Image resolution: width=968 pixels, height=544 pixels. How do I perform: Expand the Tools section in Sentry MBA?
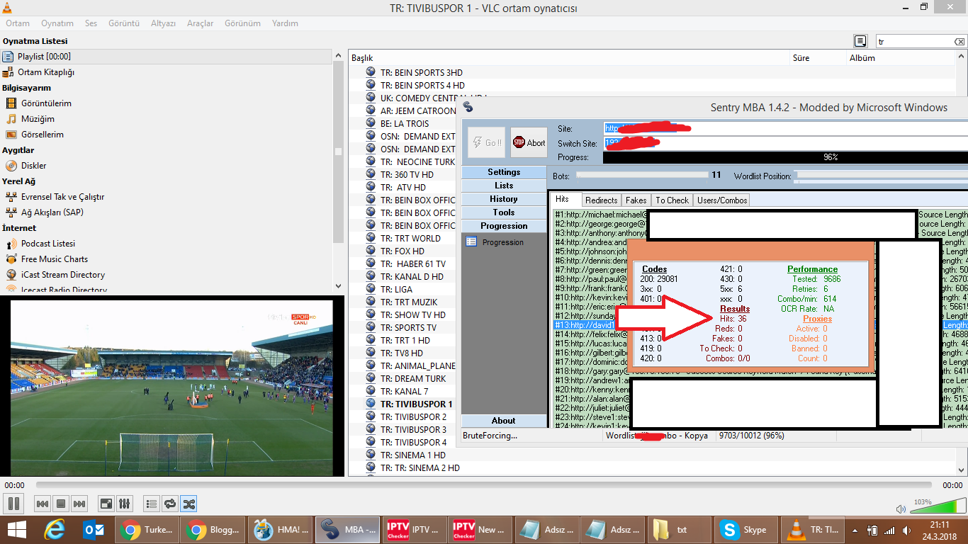[x=504, y=212]
